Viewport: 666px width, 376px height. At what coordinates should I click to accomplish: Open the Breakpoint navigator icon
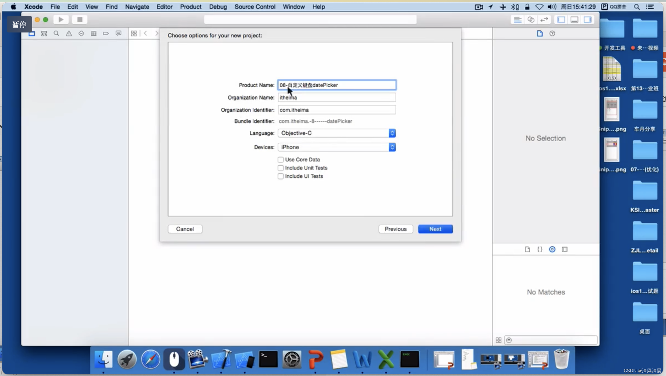tap(106, 34)
